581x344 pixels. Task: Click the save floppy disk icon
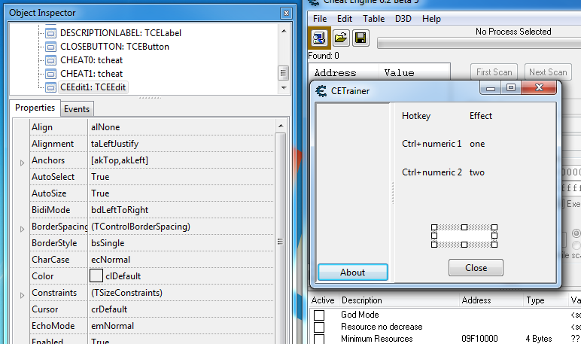[360, 38]
